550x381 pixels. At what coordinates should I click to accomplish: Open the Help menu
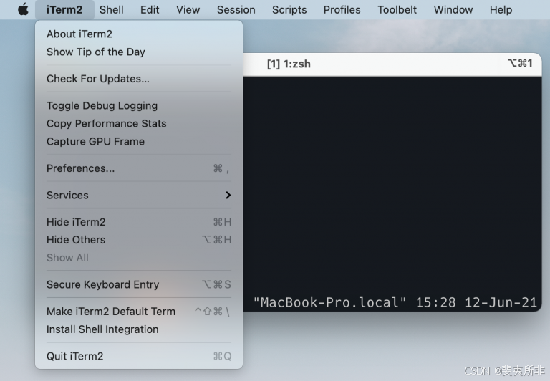point(501,9)
